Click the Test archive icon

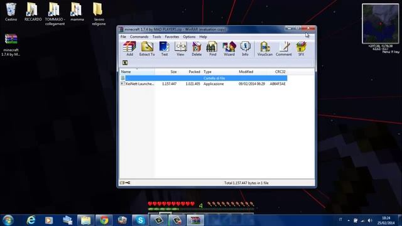tap(165, 49)
